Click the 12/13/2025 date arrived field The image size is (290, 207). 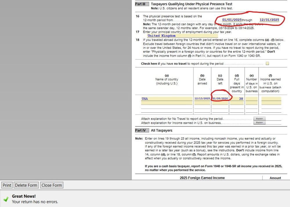point(202,99)
